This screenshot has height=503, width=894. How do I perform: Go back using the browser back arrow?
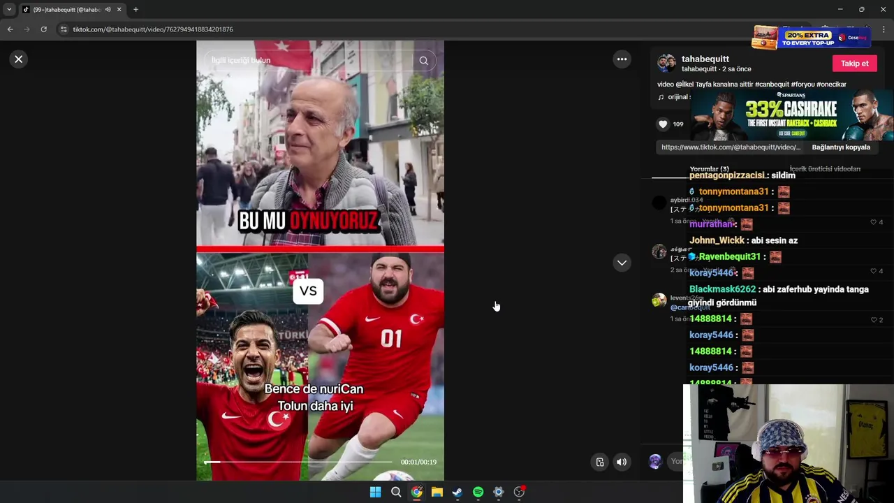pyautogui.click(x=10, y=29)
